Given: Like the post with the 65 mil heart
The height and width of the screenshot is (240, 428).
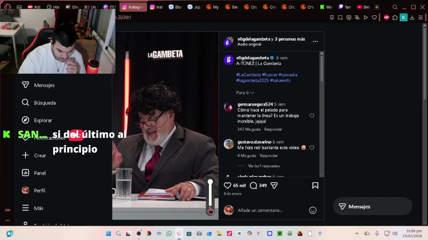Looking at the screenshot, I should click(227, 185).
